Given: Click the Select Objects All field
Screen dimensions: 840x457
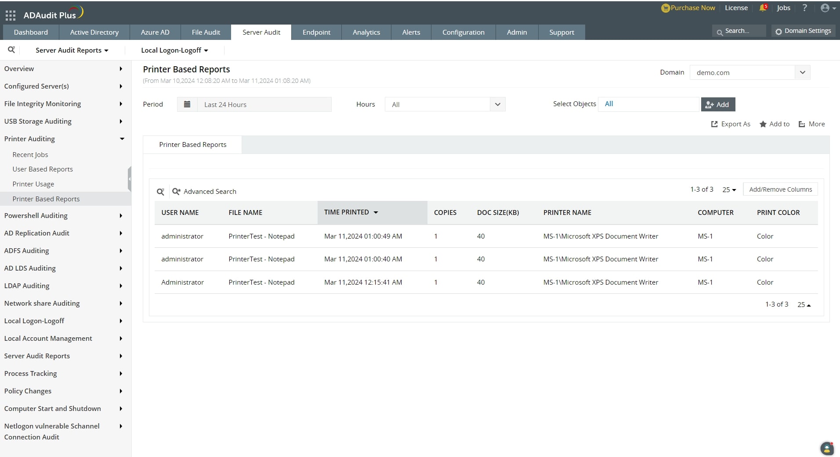Looking at the screenshot, I should click(648, 104).
